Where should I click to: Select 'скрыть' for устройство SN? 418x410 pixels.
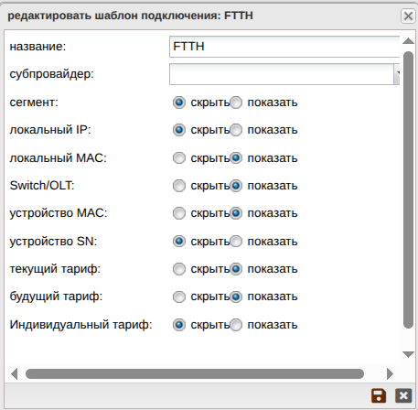(179, 242)
